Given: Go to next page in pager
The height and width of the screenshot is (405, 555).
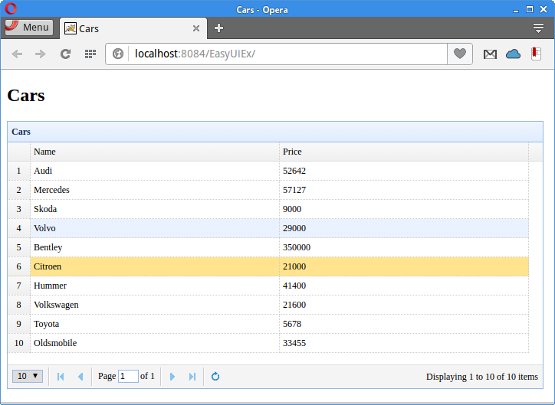Looking at the screenshot, I should (x=172, y=377).
